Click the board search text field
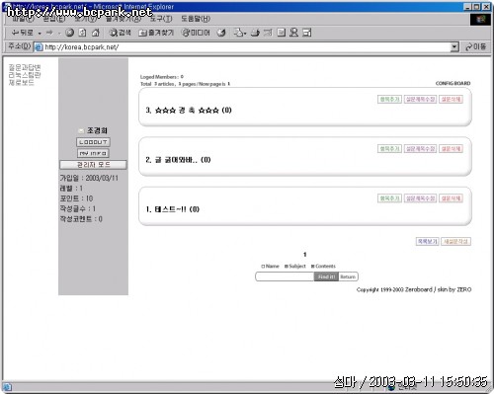Screen dimensions: 494x394 (285, 276)
